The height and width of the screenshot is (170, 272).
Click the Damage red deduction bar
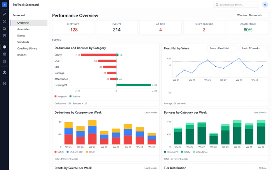112,73
